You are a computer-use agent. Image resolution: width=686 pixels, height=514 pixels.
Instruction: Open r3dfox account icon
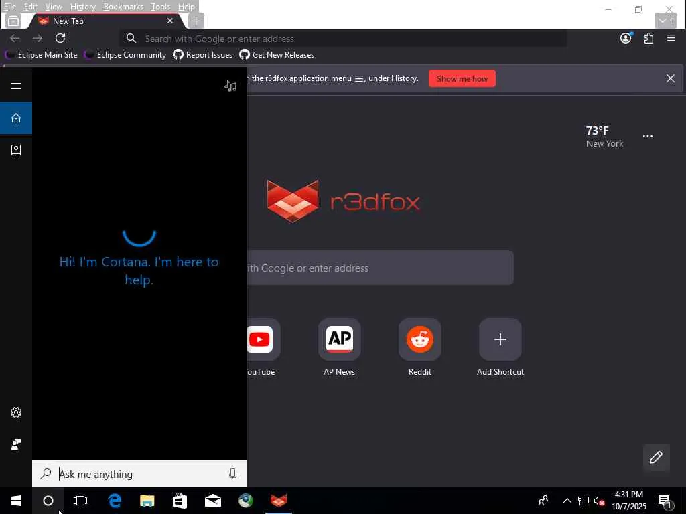click(626, 38)
